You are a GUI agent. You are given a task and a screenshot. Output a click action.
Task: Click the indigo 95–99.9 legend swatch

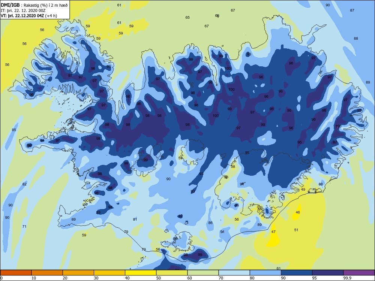pos(328,273)
